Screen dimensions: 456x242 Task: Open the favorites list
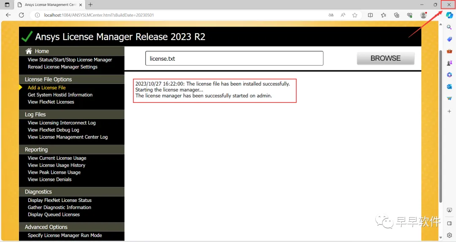pos(383,15)
